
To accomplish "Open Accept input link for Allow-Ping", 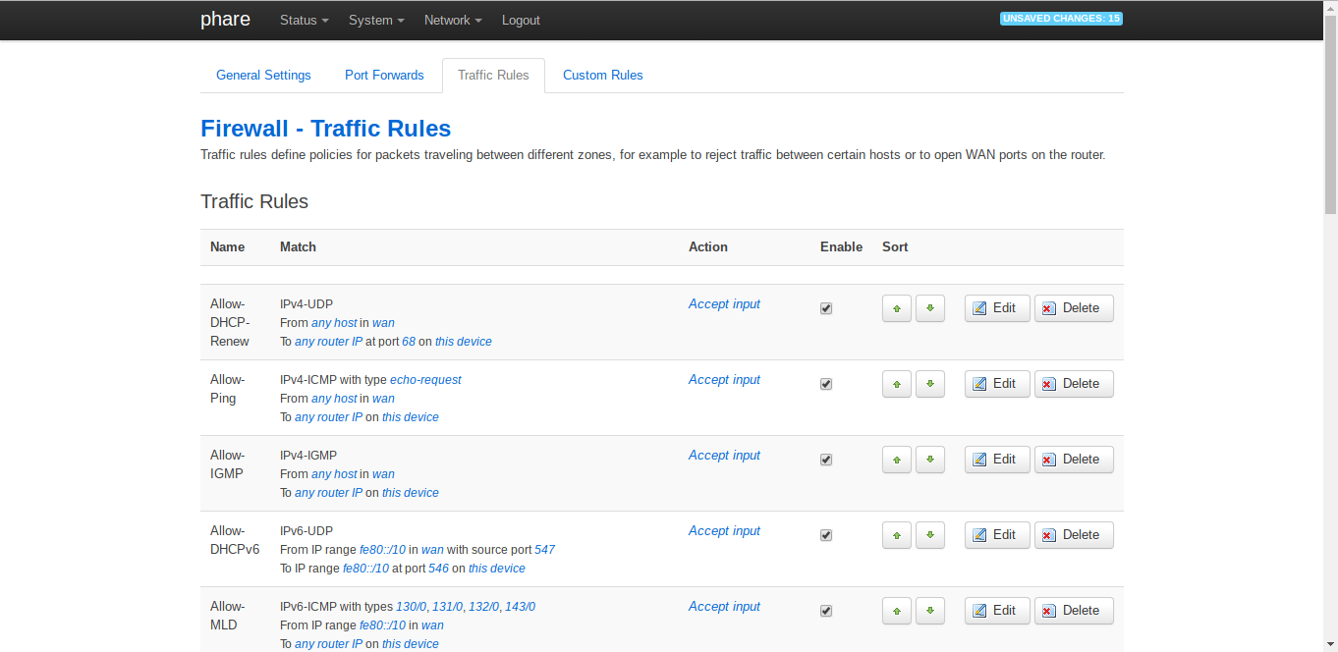I will click(724, 380).
